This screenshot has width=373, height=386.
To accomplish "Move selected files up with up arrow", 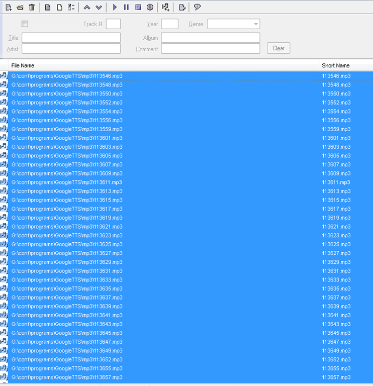I will click(87, 7).
